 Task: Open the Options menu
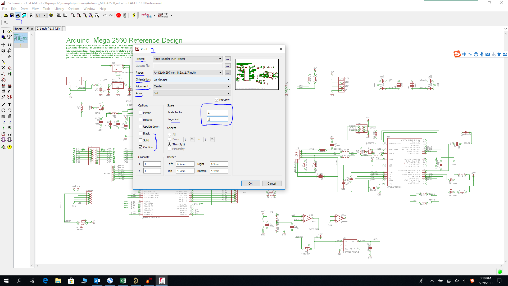[74, 9]
